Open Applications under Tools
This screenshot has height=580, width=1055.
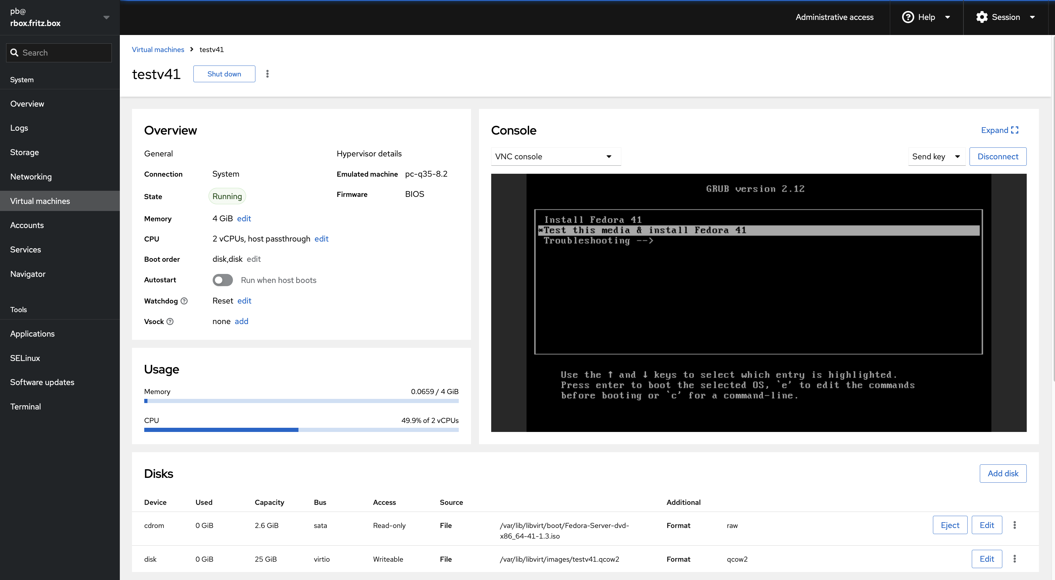point(60,334)
